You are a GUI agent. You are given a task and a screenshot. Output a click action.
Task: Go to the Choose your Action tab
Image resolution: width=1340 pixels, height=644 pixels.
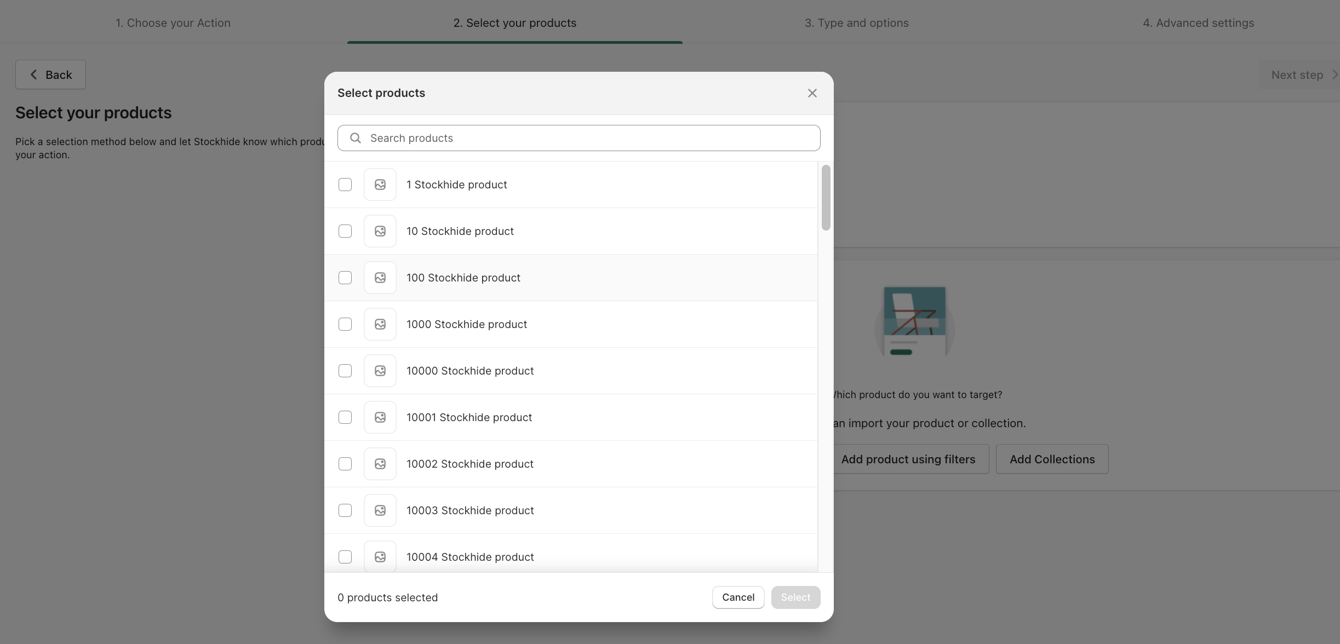(173, 23)
